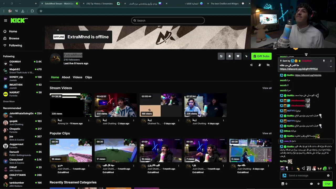Open browser downloads icon
Image resolution: width=336 pixels, height=189 pixels.
click(x=23, y=11)
